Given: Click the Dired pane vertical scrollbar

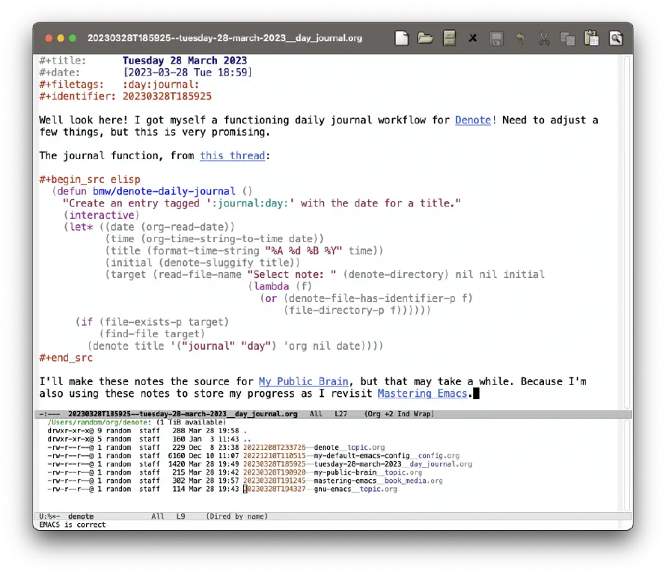Looking at the screenshot, I should [627, 465].
